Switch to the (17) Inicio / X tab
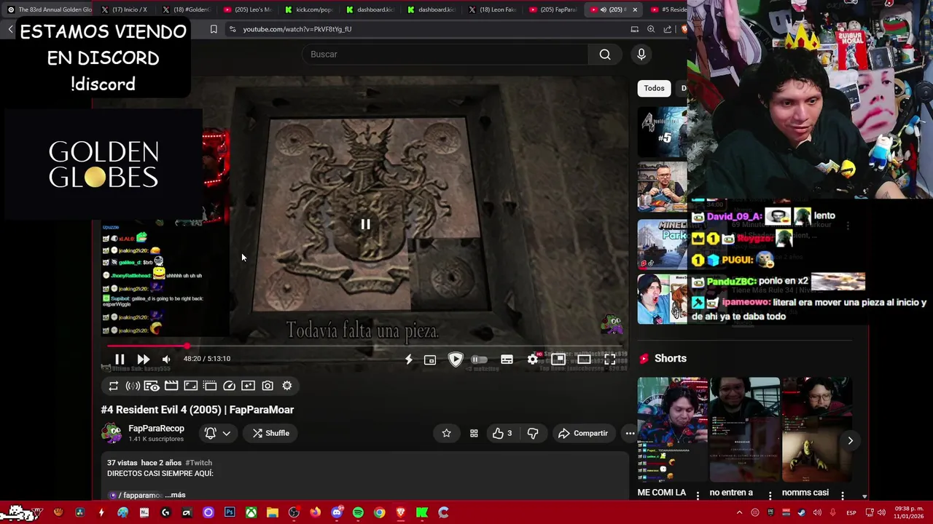 125,9
